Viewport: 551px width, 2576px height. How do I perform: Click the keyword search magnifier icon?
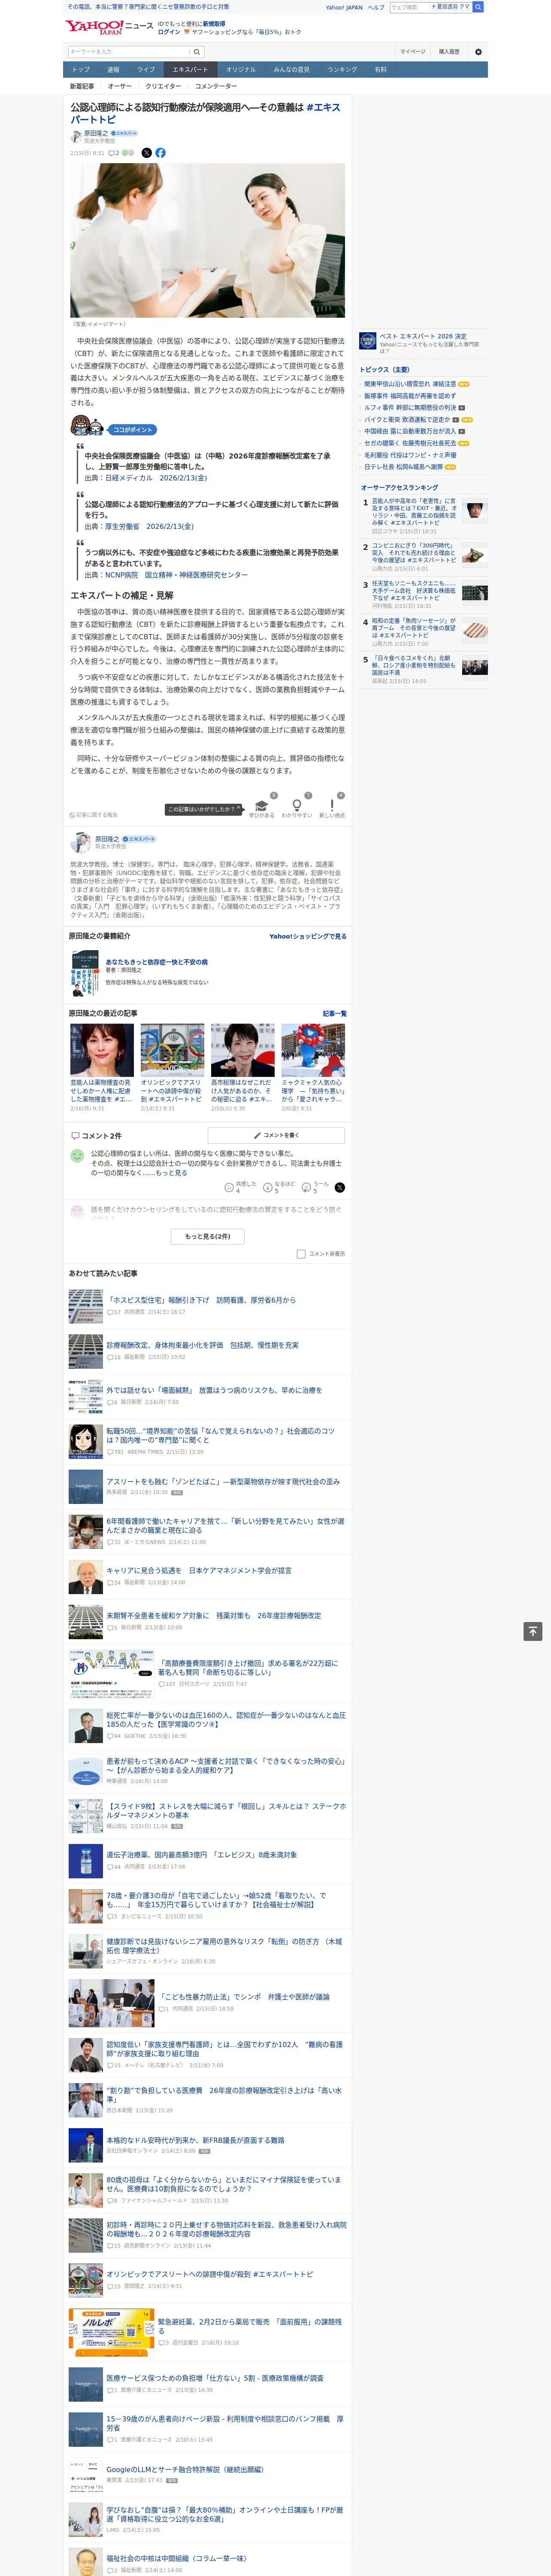pyautogui.click(x=196, y=52)
